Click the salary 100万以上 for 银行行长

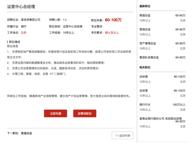[179, 105]
